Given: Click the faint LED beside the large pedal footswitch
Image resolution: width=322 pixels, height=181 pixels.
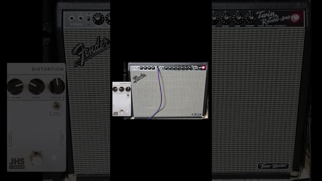Looking at the screenshot, I should (54, 158).
